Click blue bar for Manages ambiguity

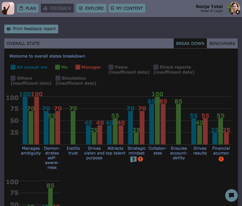[x=25, y=121]
